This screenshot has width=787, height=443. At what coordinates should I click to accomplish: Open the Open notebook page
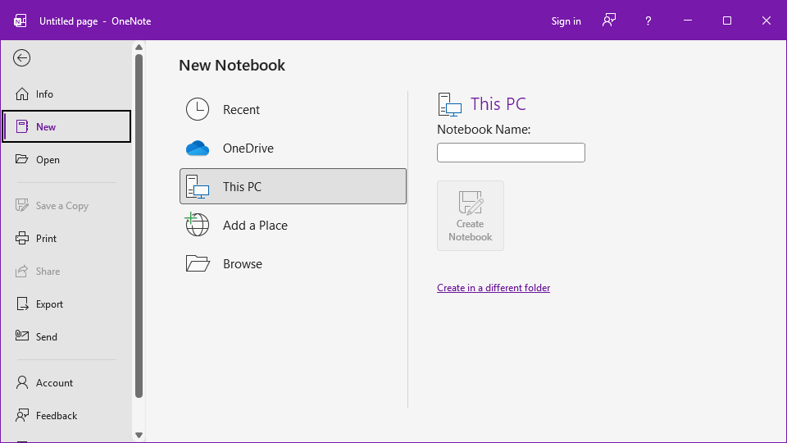pyautogui.click(x=66, y=160)
